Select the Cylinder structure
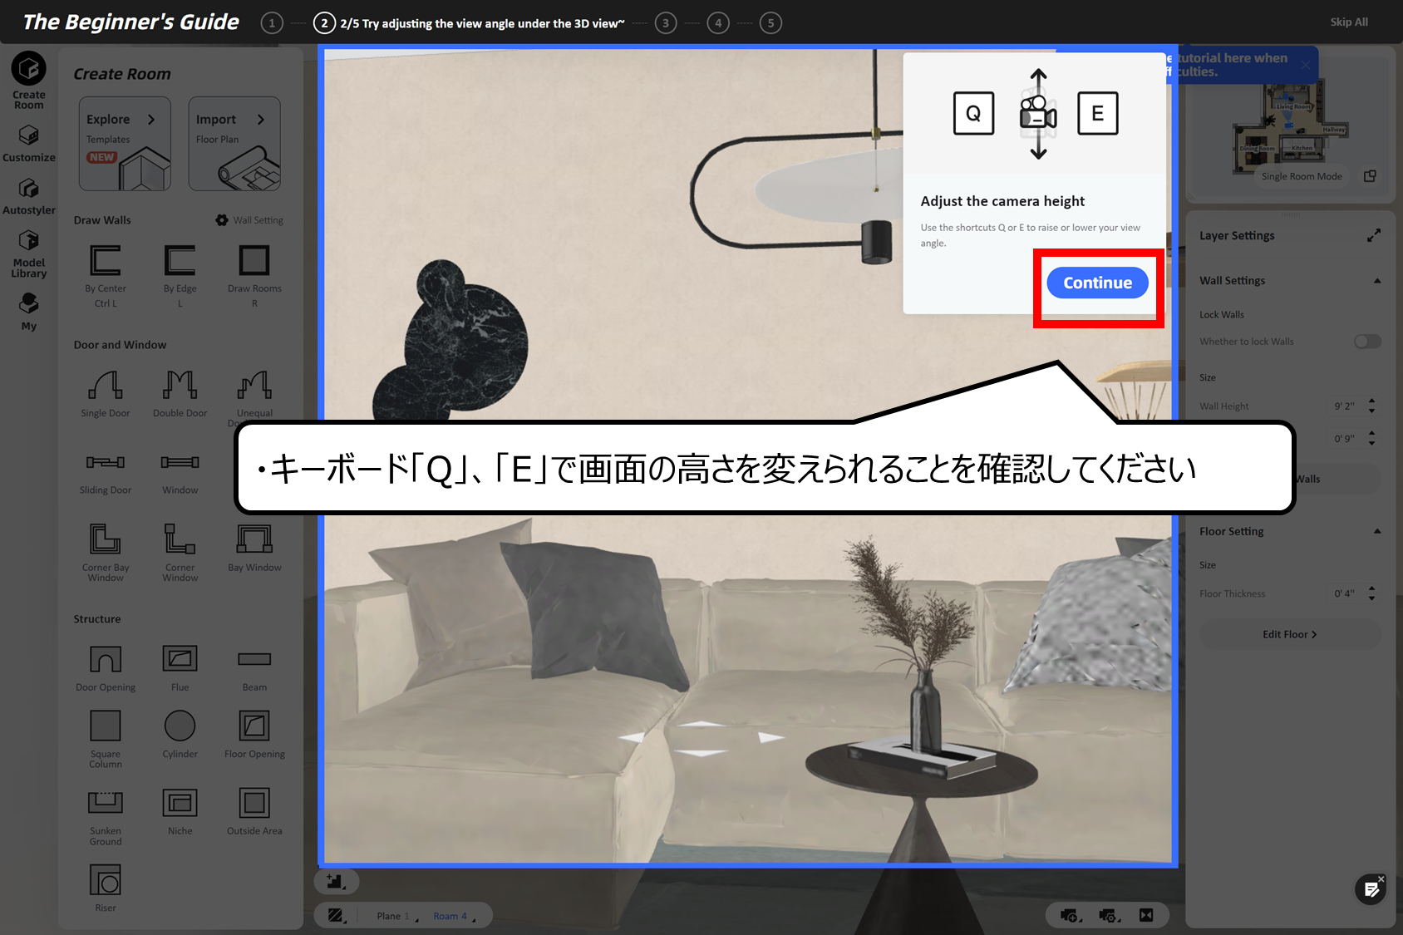This screenshot has height=935, width=1403. (x=180, y=735)
